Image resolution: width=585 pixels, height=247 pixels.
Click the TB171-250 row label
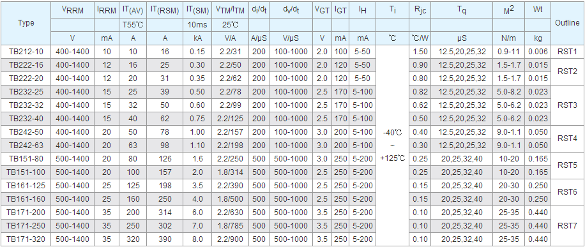click(26, 226)
